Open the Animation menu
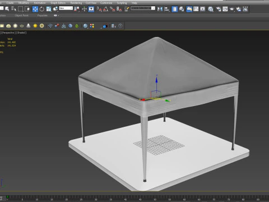269x202 pixels. tap(40, 3)
